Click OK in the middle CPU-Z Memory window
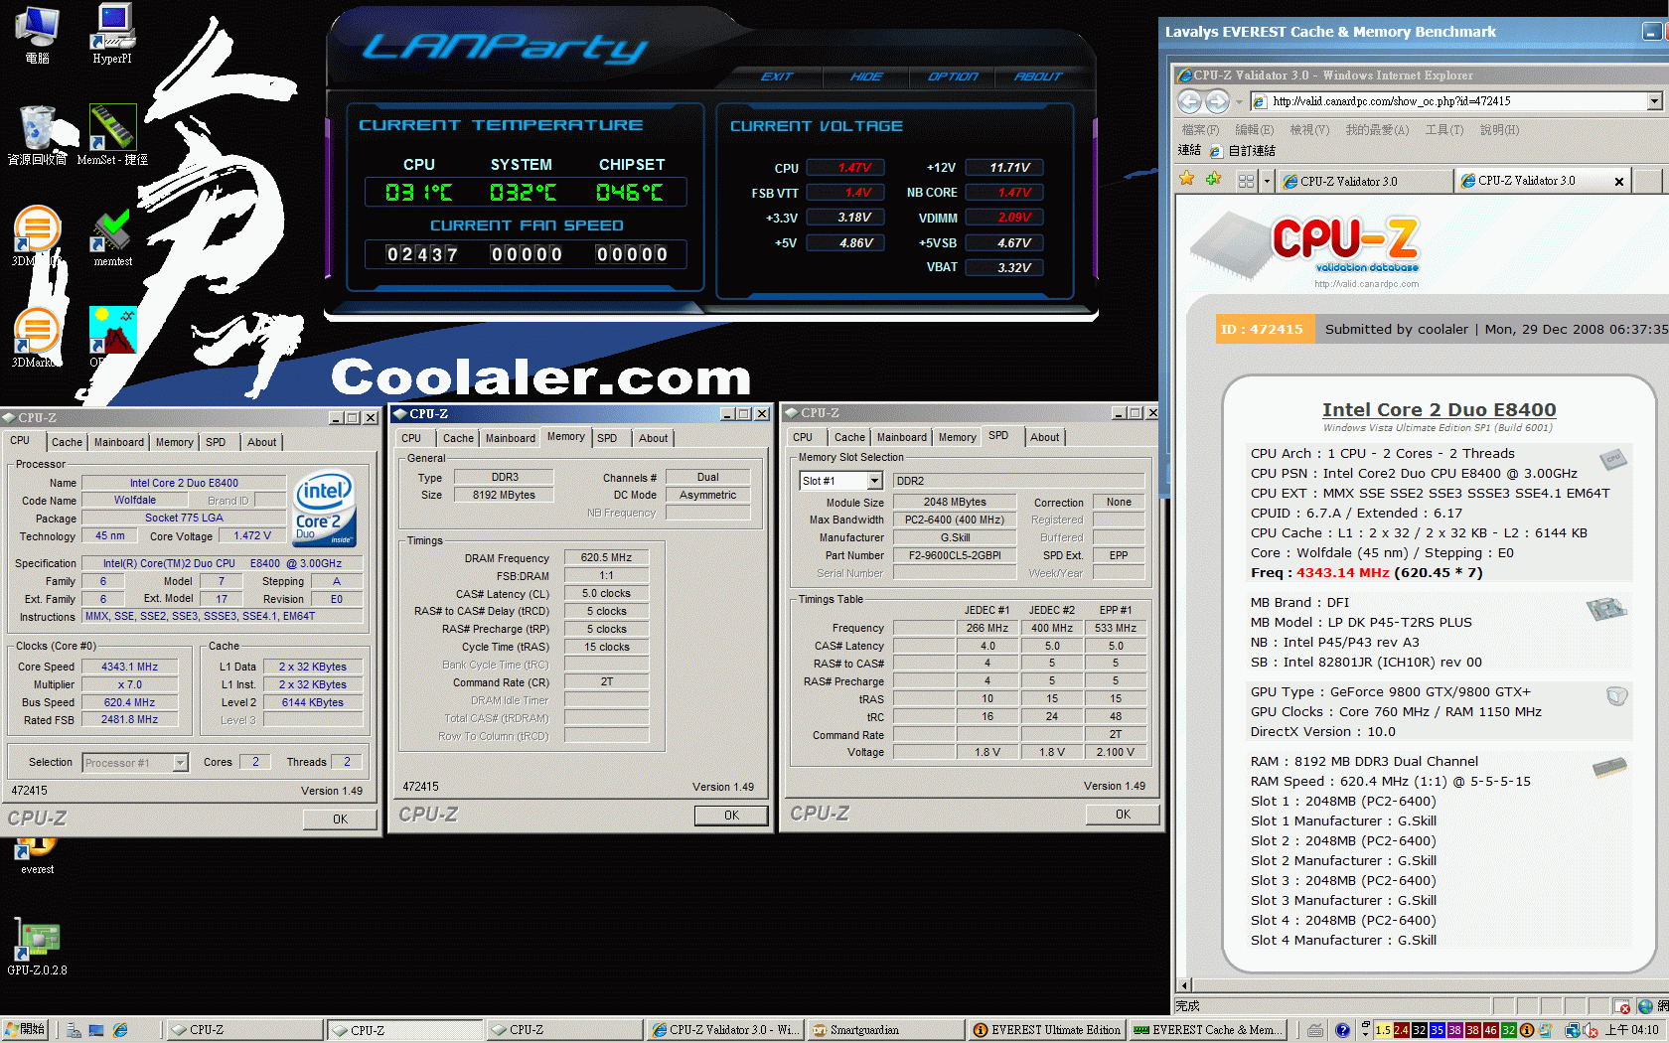This screenshot has width=1669, height=1043. click(x=731, y=816)
